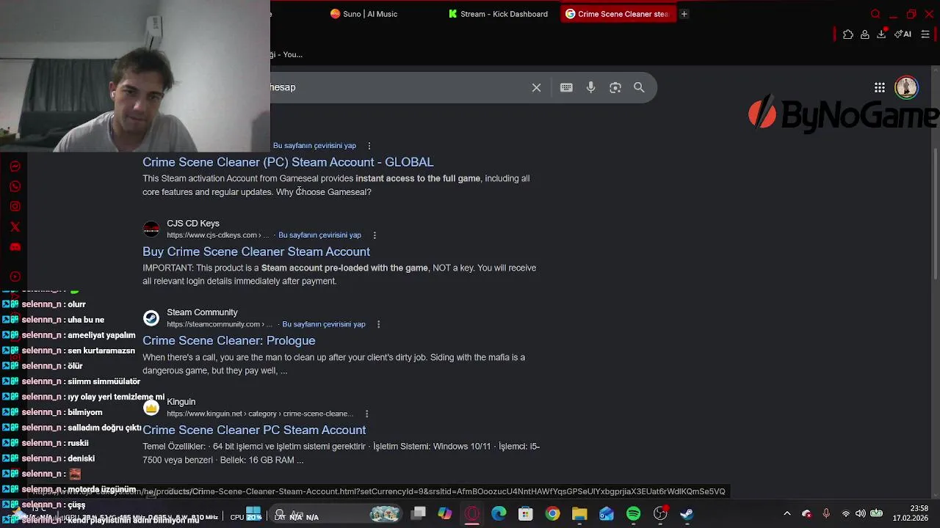
Task: Open the Windows Start menu
Action: coord(253,513)
